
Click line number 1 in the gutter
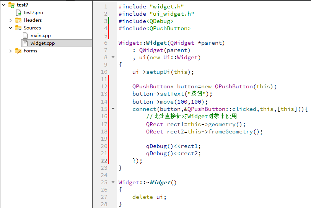point(106,6)
